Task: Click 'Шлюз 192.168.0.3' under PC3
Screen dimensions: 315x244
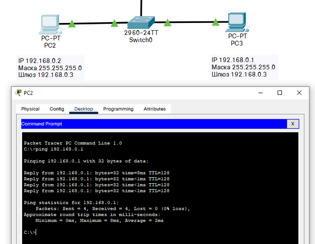Action: 239,74
